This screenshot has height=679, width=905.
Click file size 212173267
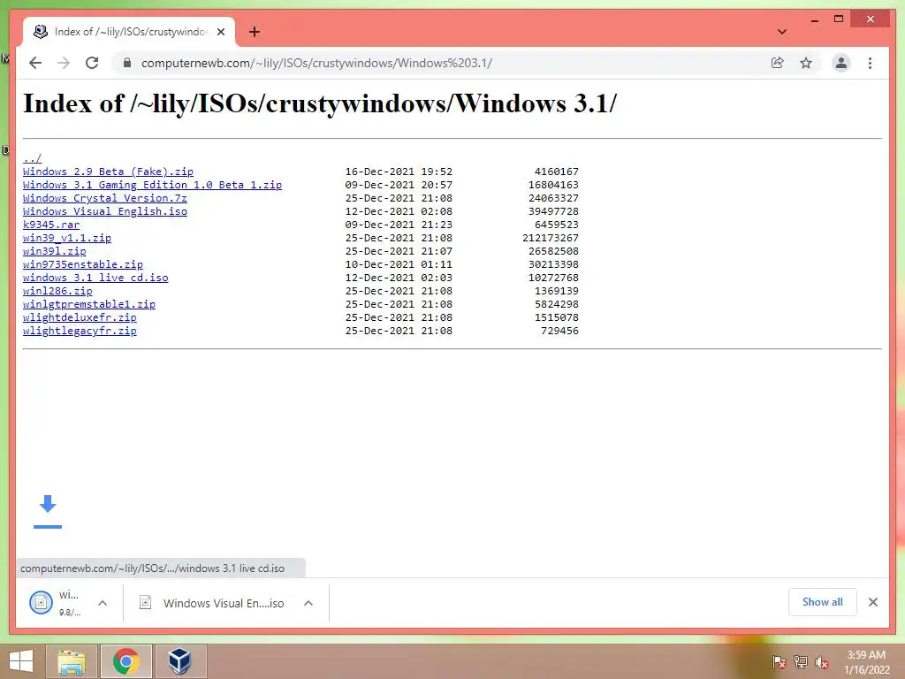pos(550,238)
